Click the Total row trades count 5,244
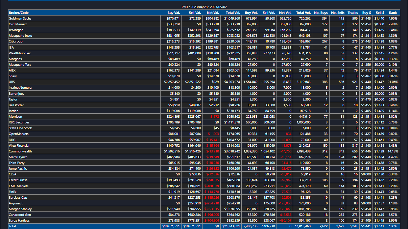Viewport: 408px width, 229px height. pos(353,226)
